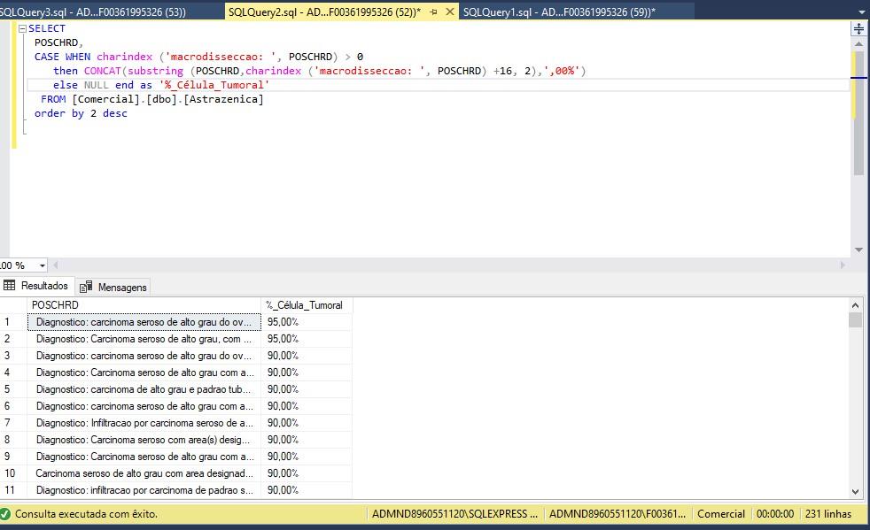Select result row header 5

coord(13,389)
